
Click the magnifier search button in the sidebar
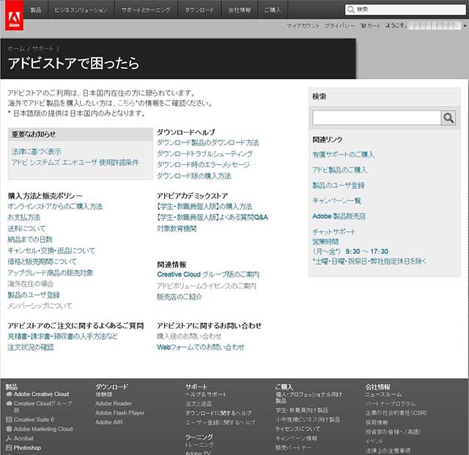(x=448, y=117)
